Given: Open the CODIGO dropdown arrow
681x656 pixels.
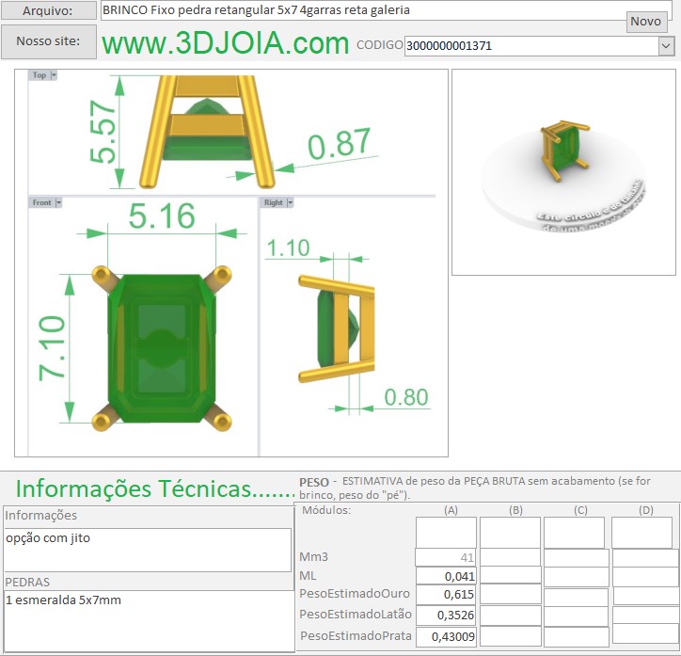Looking at the screenshot, I should coord(666,45).
